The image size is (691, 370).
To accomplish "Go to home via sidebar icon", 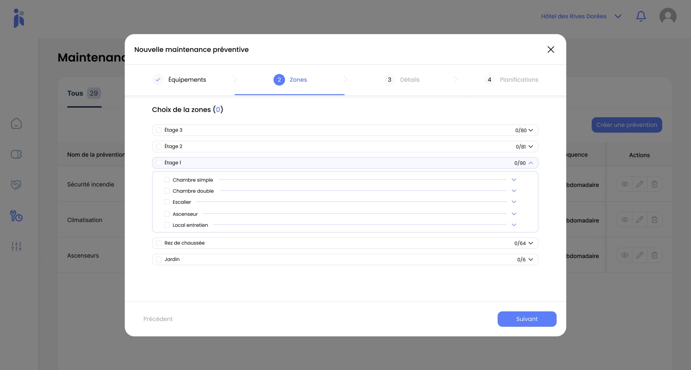I will (x=16, y=124).
